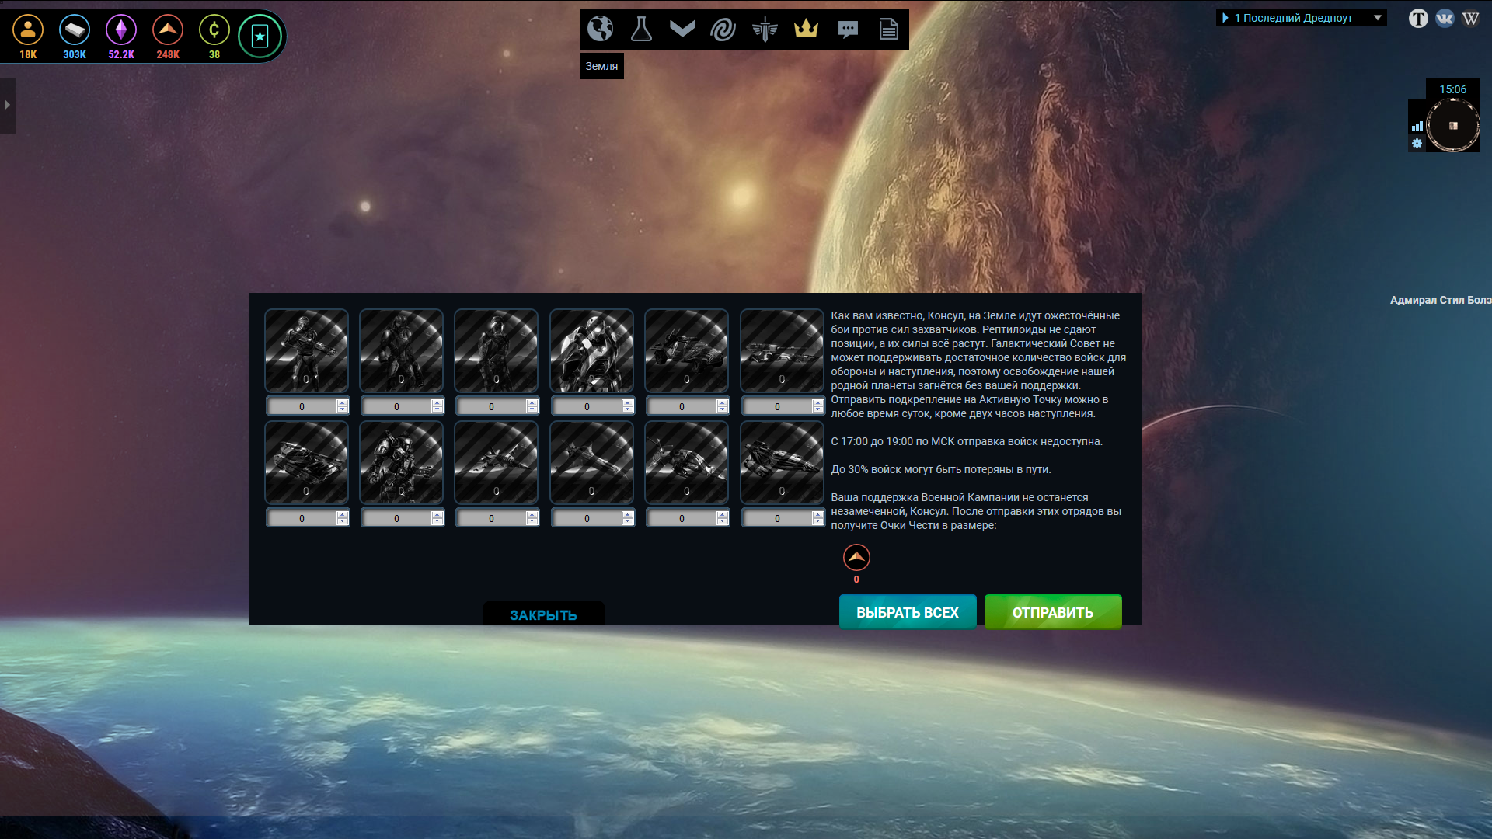
Task: Click the ЗАКРЫТЬ button
Action: 543,614
